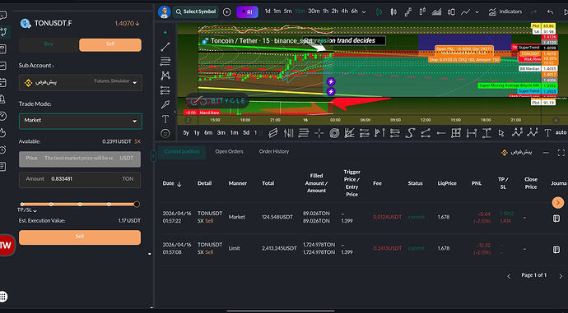The width and height of the screenshot is (568, 313).
Task: Go to next page in pagination
Action: coord(561,277)
